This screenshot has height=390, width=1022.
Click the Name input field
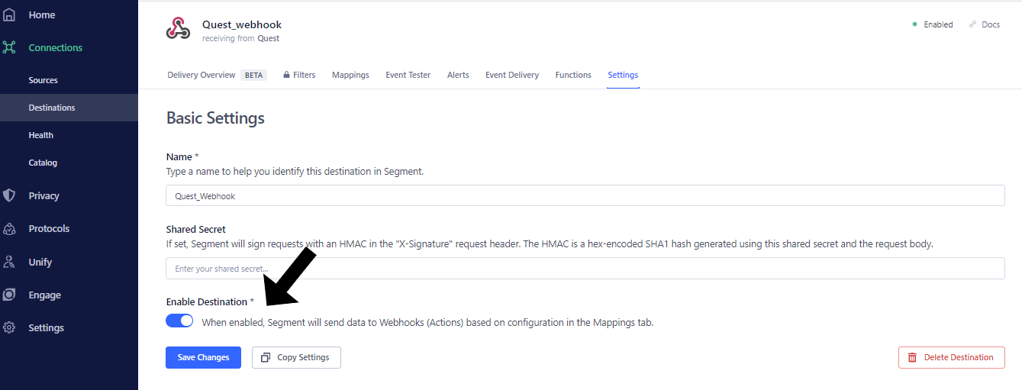coord(585,195)
